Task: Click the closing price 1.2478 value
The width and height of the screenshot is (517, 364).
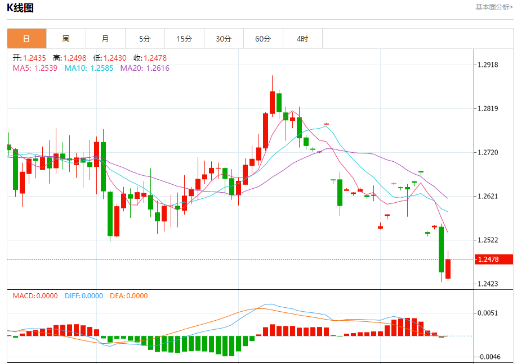Action: coord(155,58)
